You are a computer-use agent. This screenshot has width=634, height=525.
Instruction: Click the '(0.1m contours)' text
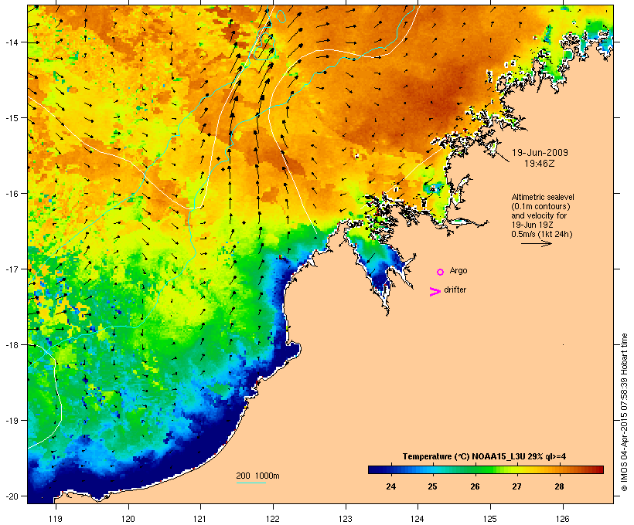point(540,206)
